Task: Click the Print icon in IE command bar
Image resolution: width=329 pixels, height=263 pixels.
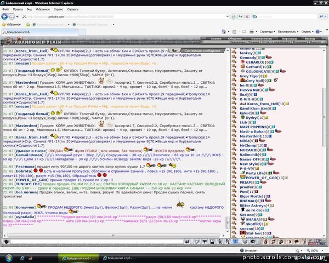Action: tap(251, 32)
